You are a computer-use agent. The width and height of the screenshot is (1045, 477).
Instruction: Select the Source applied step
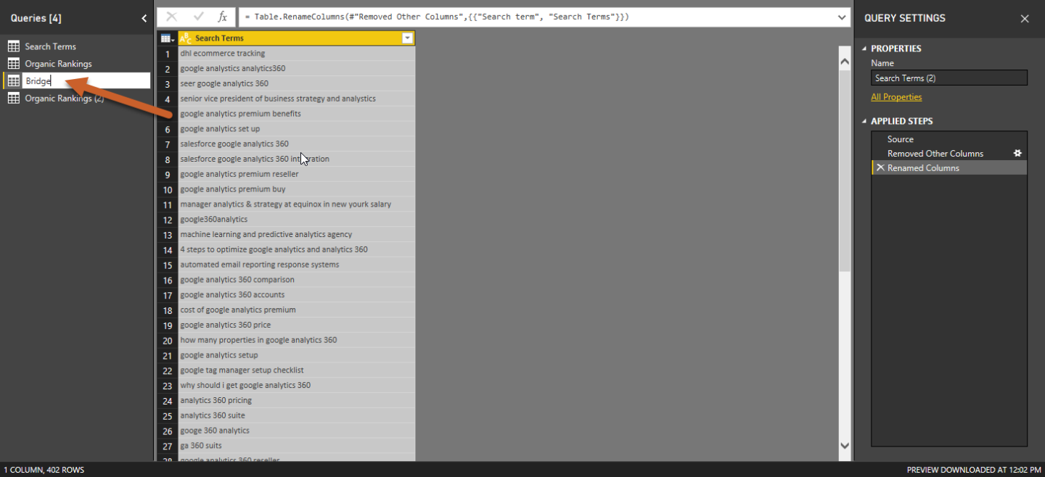900,138
